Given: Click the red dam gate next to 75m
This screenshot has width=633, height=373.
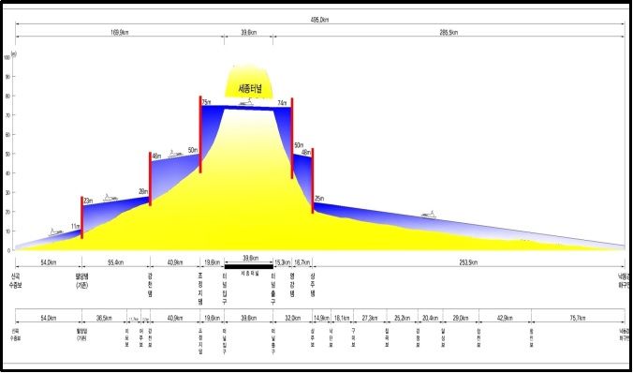Looking at the screenshot, I should (x=200, y=134).
